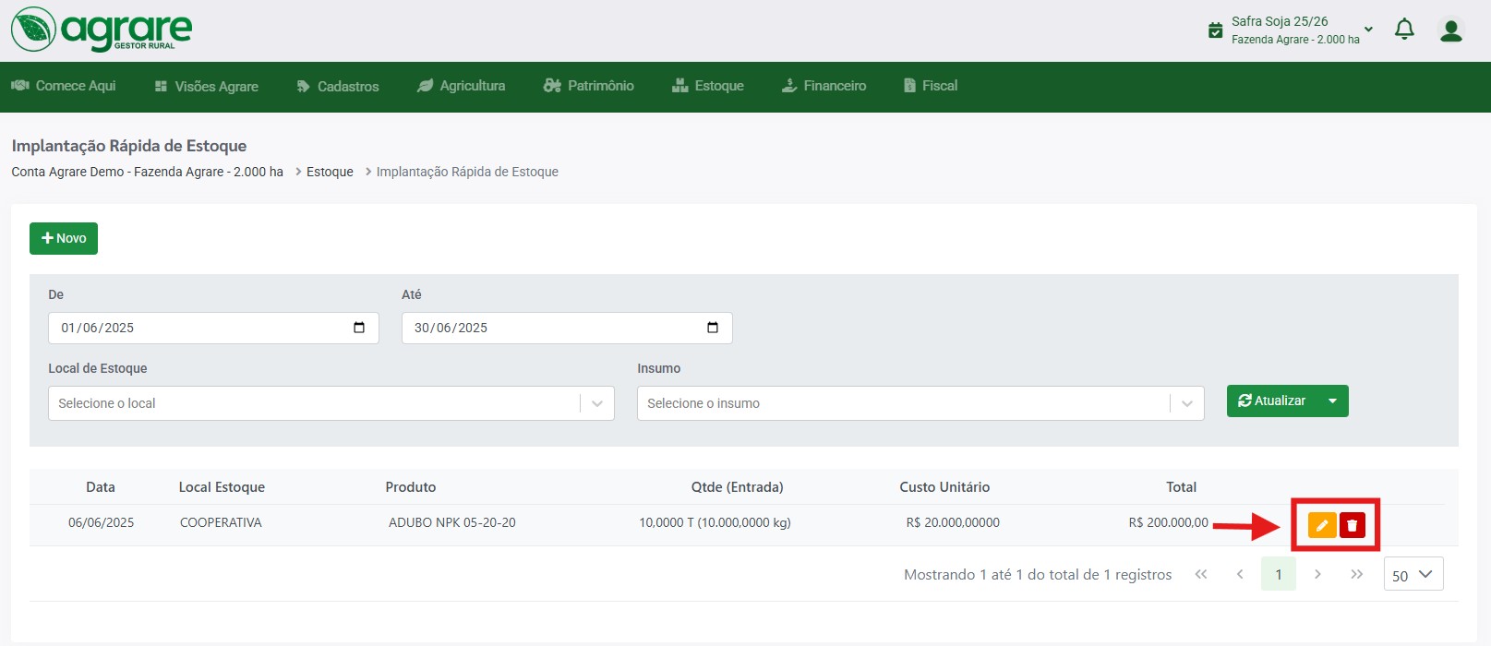Open the Financeiro menu
The width and height of the screenshot is (1491, 646).
click(x=824, y=86)
